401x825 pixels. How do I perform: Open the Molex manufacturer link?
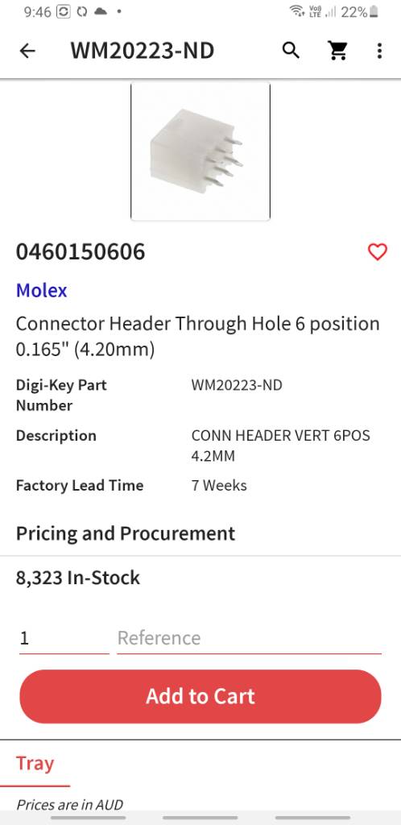(x=42, y=290)
